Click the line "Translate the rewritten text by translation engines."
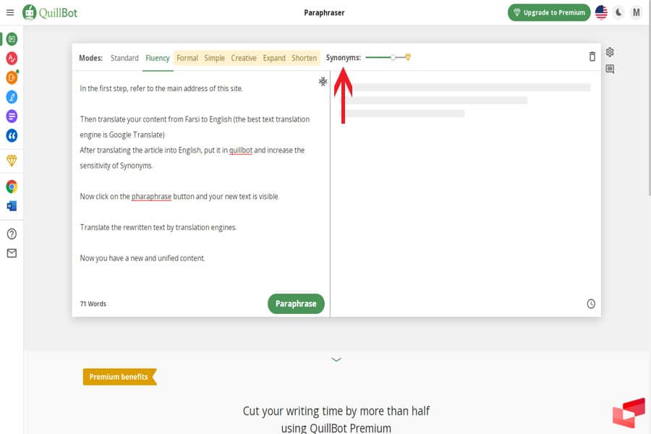The image size is (651, 434). (158, 227)
